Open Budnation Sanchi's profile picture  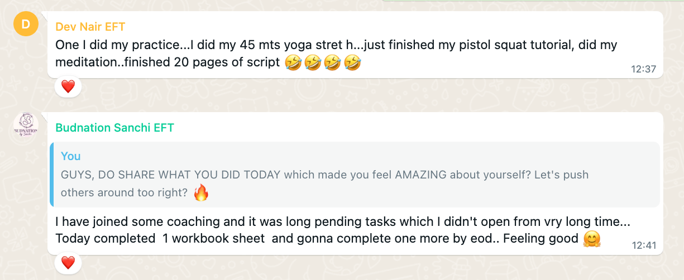(25, 127)
